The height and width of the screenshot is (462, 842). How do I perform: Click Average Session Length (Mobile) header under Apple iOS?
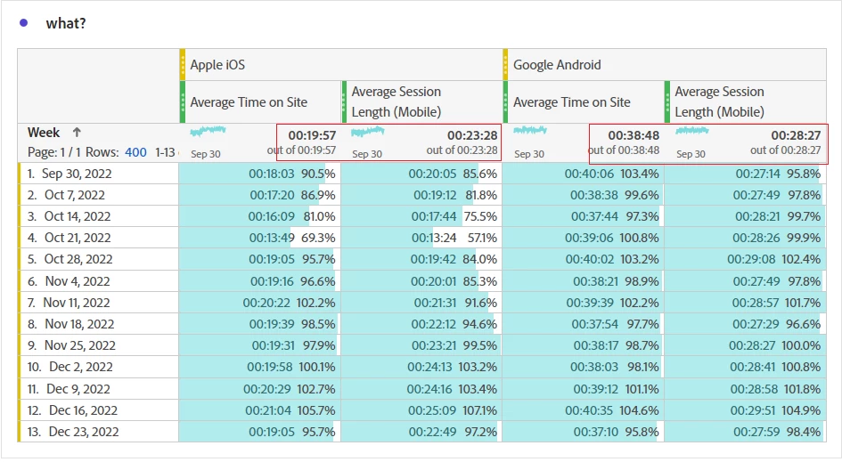[421, 102]
